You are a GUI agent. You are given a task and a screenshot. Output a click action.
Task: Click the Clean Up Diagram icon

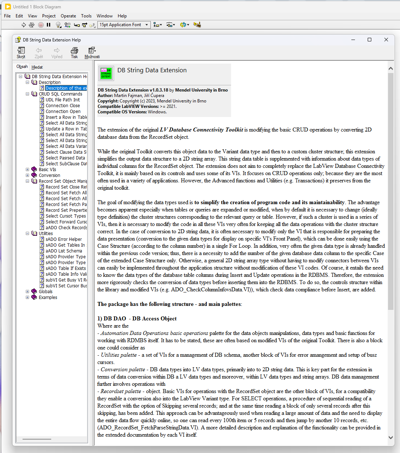(x=197, y=25)
